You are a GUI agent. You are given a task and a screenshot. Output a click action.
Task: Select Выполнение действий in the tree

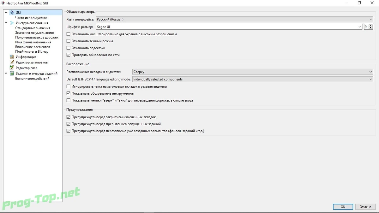click(32, 79)
